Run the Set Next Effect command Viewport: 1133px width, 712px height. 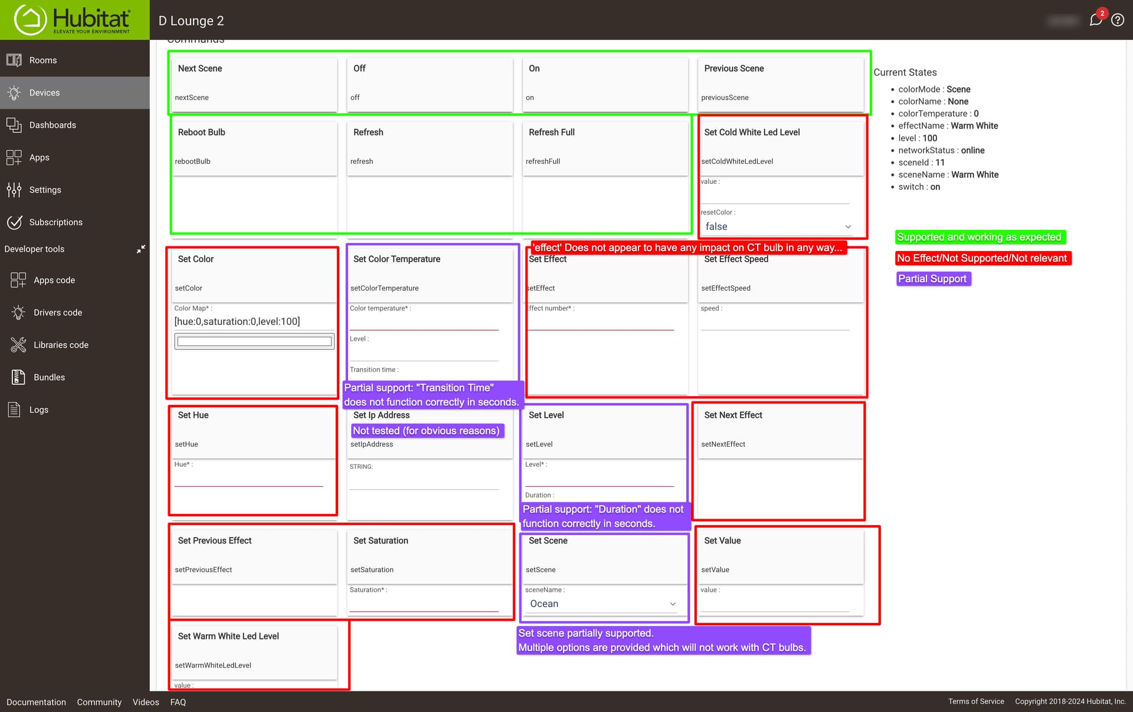tap(781, 431)
